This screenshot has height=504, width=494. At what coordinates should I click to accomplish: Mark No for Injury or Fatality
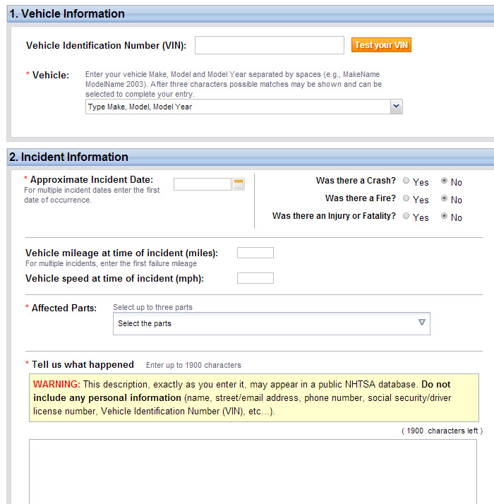click(x=445, y=216)
